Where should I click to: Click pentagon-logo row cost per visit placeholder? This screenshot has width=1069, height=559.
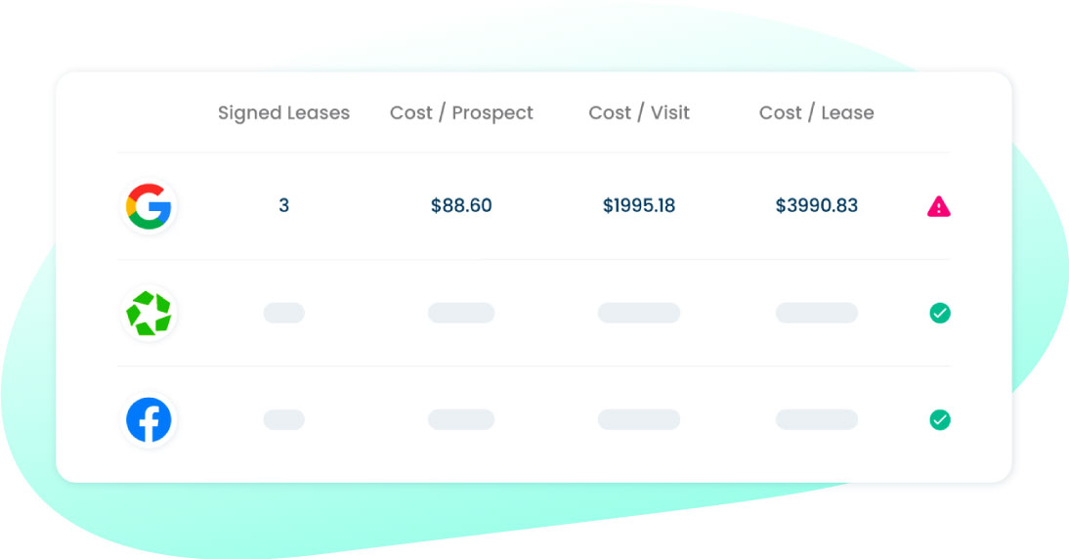pos(639,313)
